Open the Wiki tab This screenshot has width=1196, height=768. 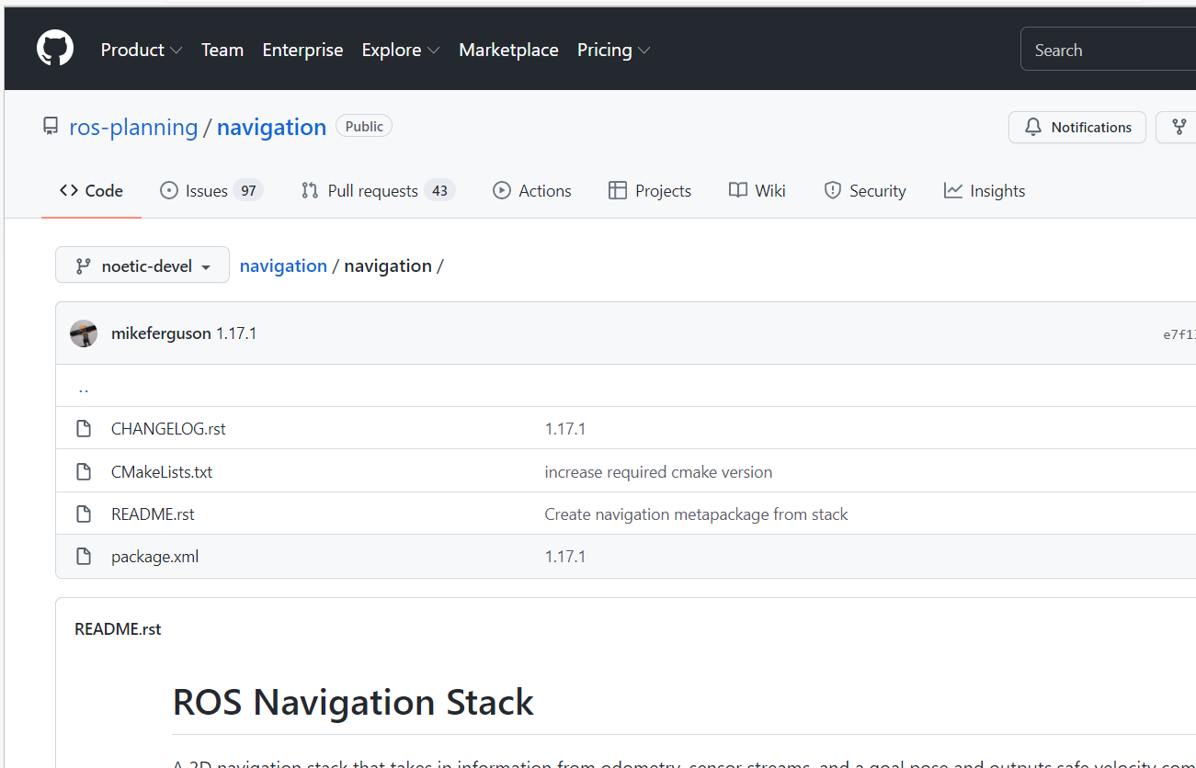[x=757, y=191]
